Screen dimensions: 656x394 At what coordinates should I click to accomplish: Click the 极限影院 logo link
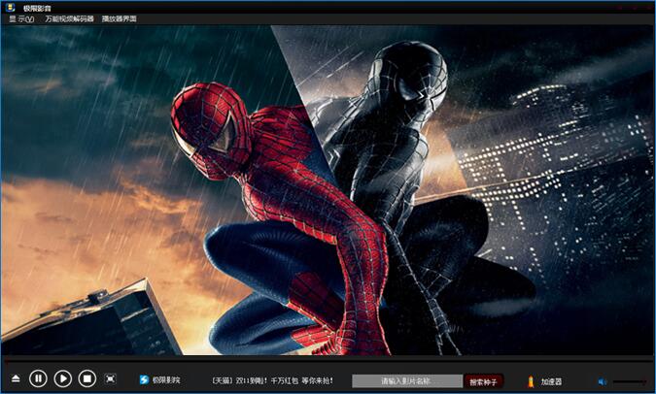coord(159,379)
